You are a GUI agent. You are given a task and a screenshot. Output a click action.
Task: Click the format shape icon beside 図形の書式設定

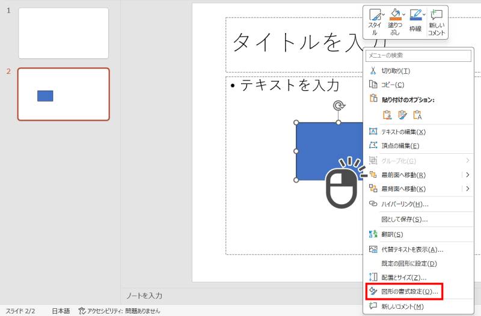(x=373, y=291)
